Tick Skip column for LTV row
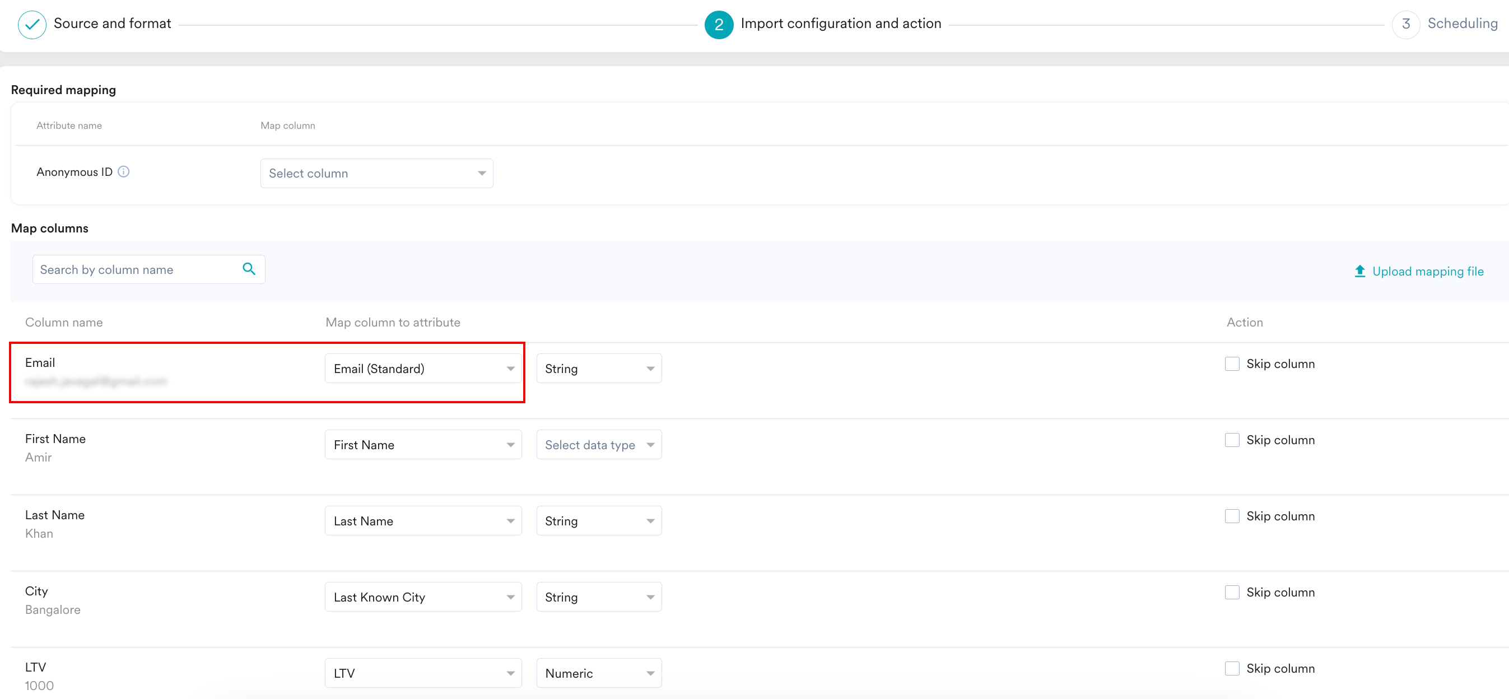 1232,669
